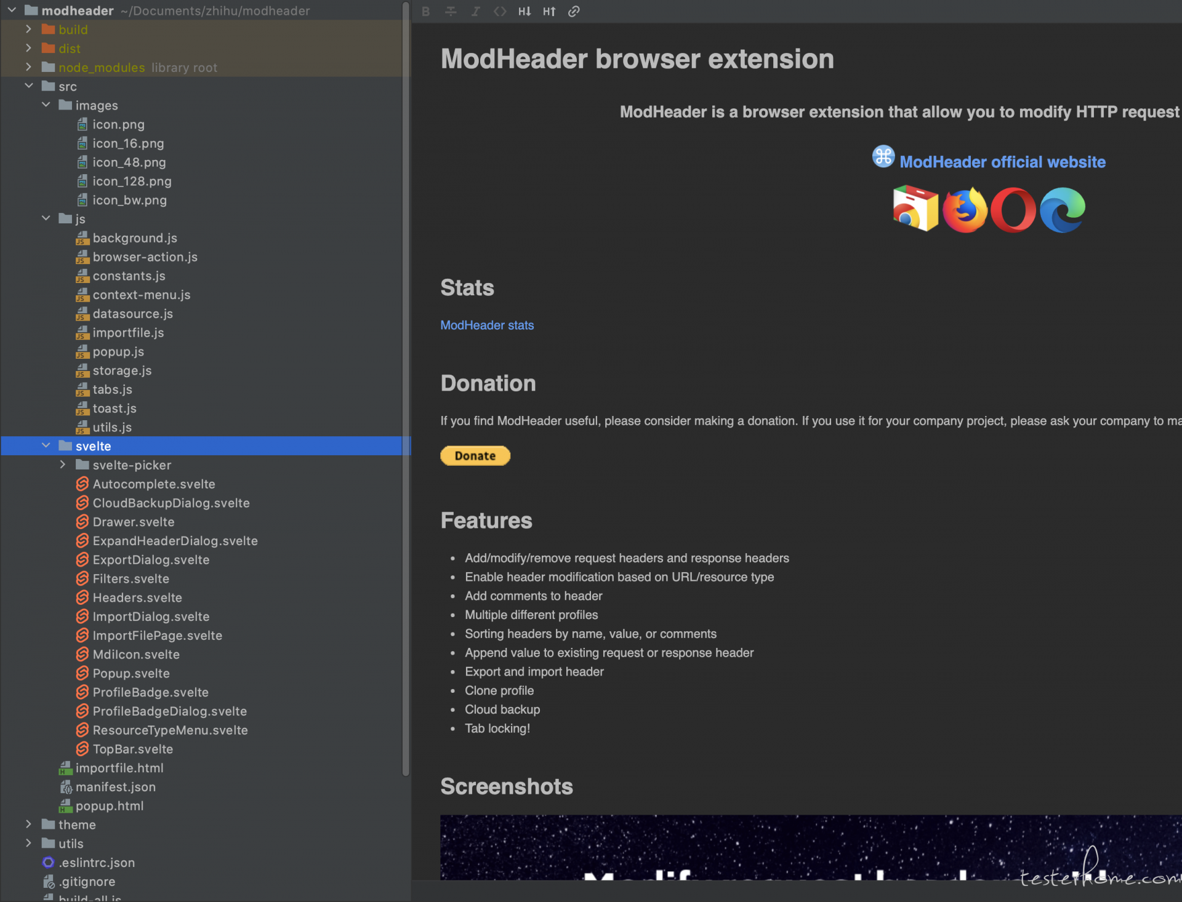
Task: Open ModHeader stats link
Action: point(487,325)
